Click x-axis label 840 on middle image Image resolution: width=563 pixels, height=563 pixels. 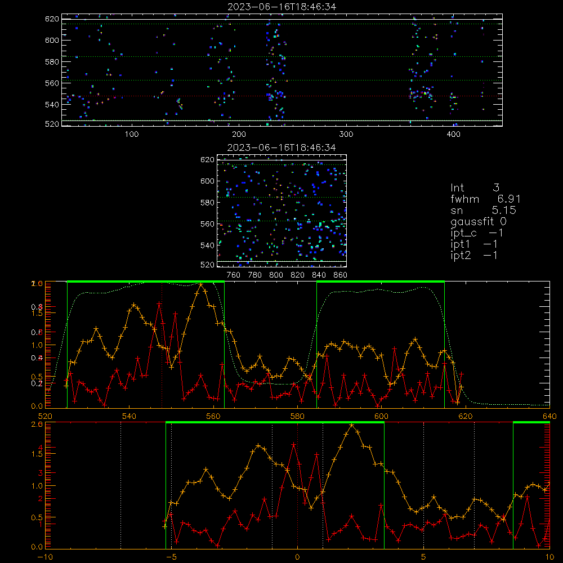pyautogui.click(x=319, y=275)
